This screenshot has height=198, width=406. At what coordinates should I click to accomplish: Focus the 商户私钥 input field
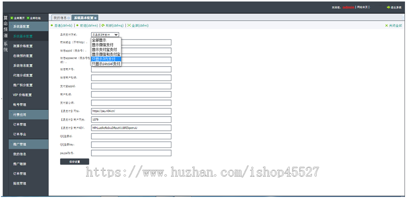(131, 94)
